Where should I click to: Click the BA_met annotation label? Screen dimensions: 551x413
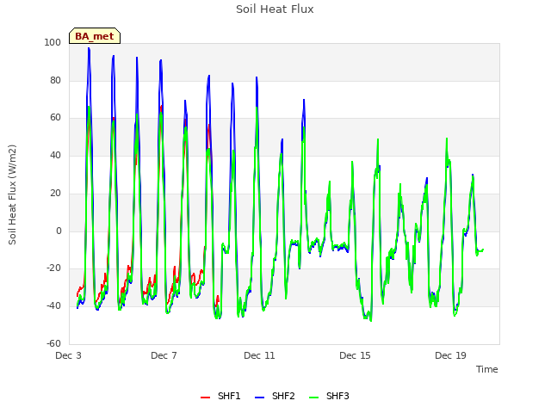pyautogui.click(x=95, y=36)
